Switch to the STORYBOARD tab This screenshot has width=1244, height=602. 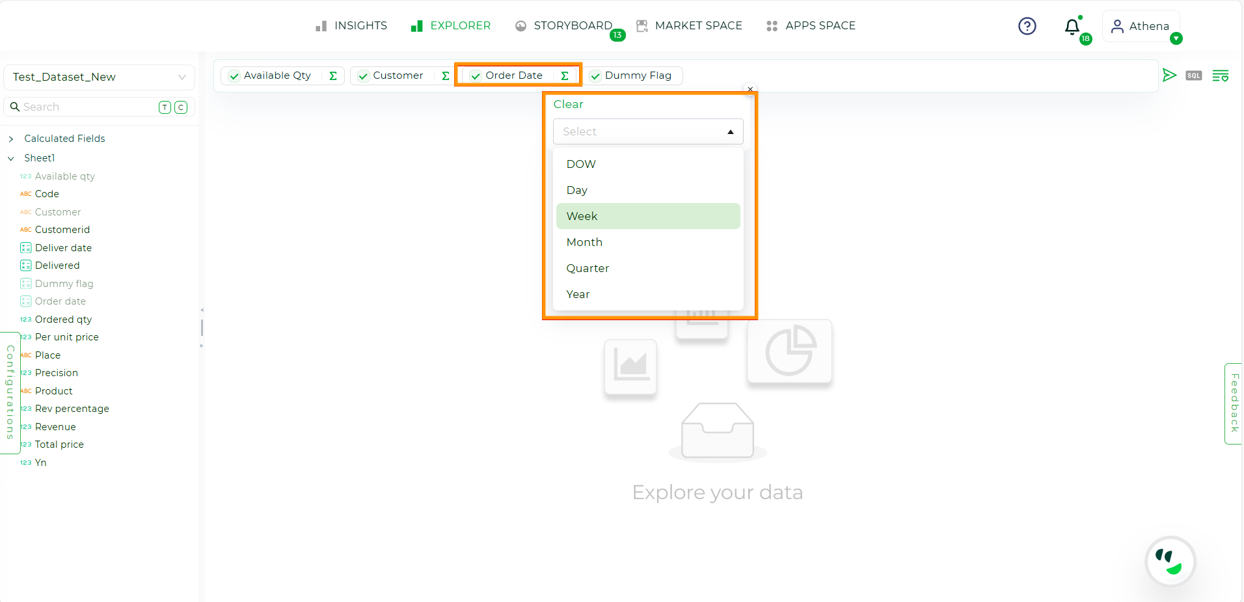pyautogui.click(x=573, y=25)
